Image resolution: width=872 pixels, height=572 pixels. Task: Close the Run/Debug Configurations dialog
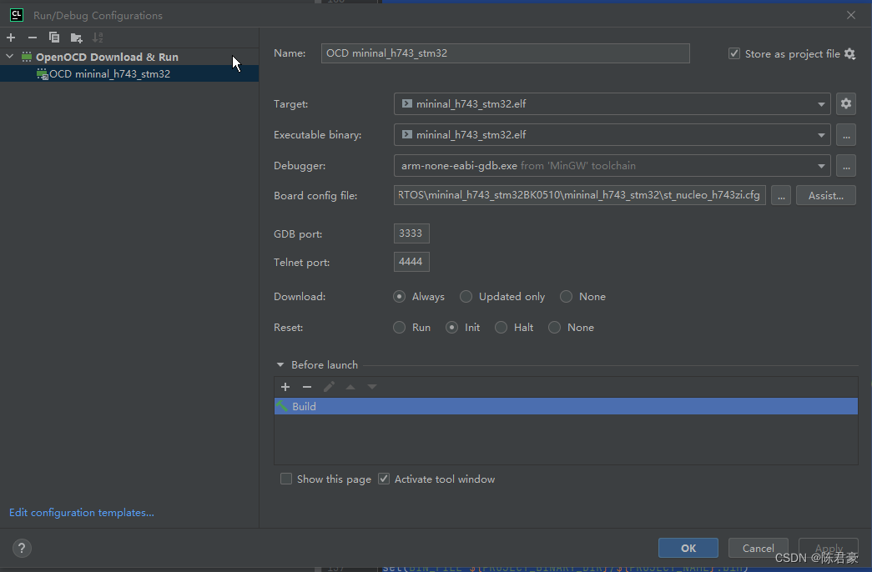[851, 15]
